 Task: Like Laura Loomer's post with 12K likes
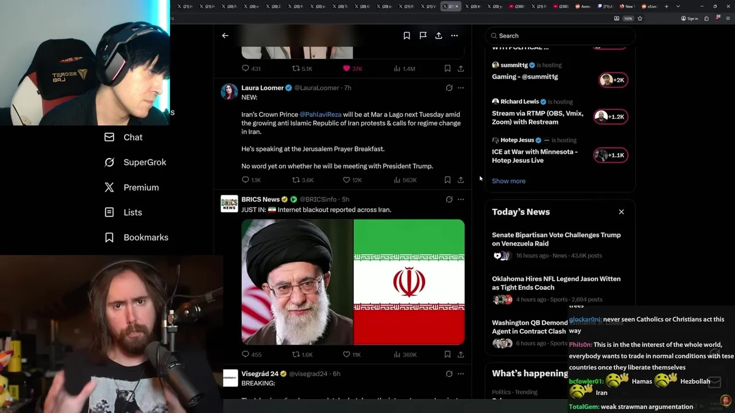point(352,180)
